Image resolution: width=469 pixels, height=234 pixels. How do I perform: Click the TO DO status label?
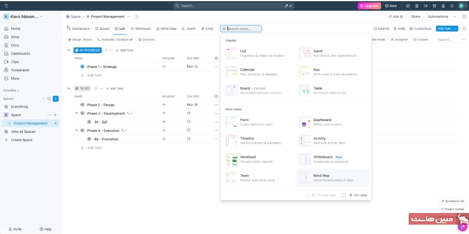pyautogui.click(x=84, y=88)
